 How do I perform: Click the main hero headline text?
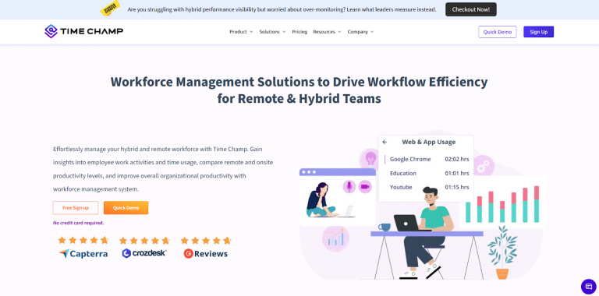point(299,90)
